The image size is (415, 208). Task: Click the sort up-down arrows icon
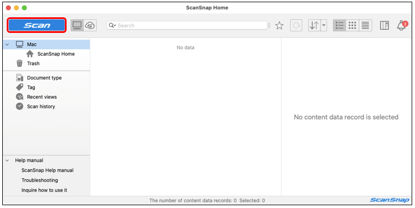314,26
